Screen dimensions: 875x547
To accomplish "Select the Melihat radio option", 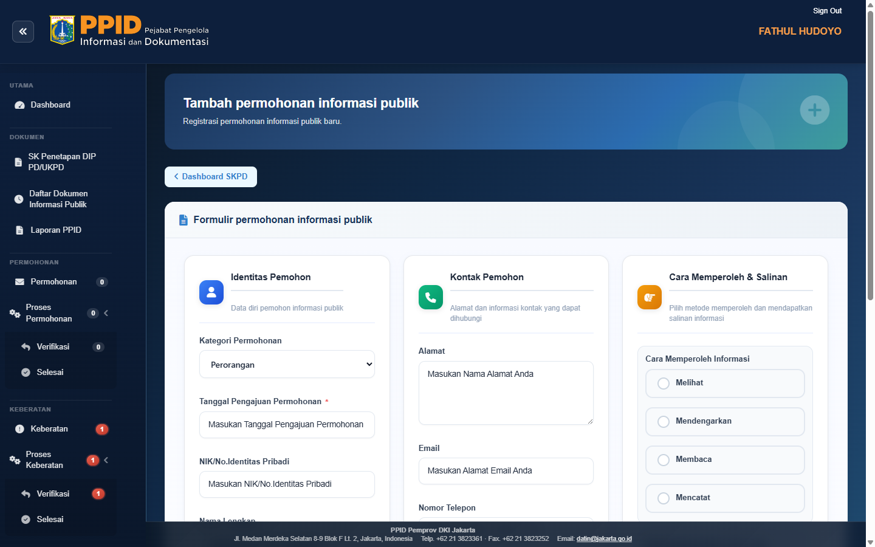I will 664,384.
